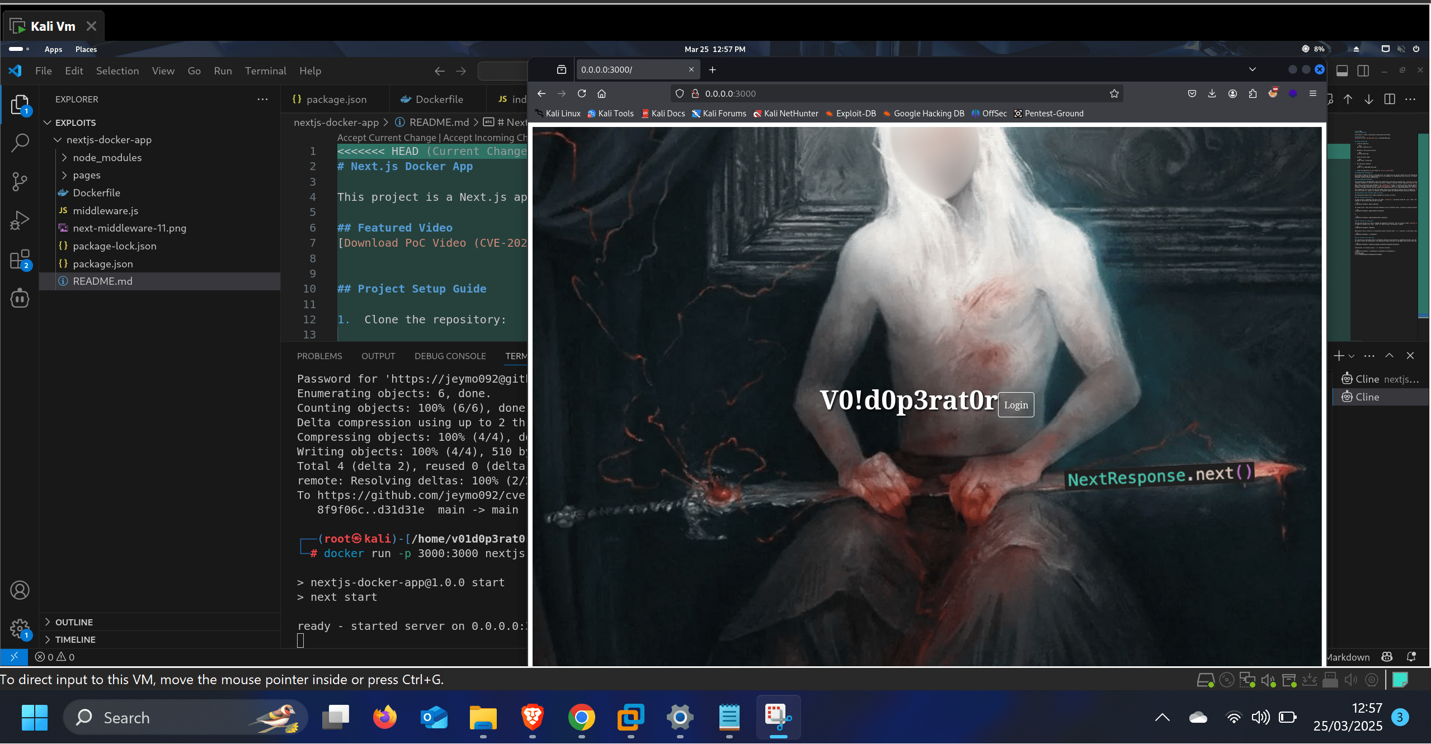
Task: Click the Login button on the web page
Action: click(1016, 405)
